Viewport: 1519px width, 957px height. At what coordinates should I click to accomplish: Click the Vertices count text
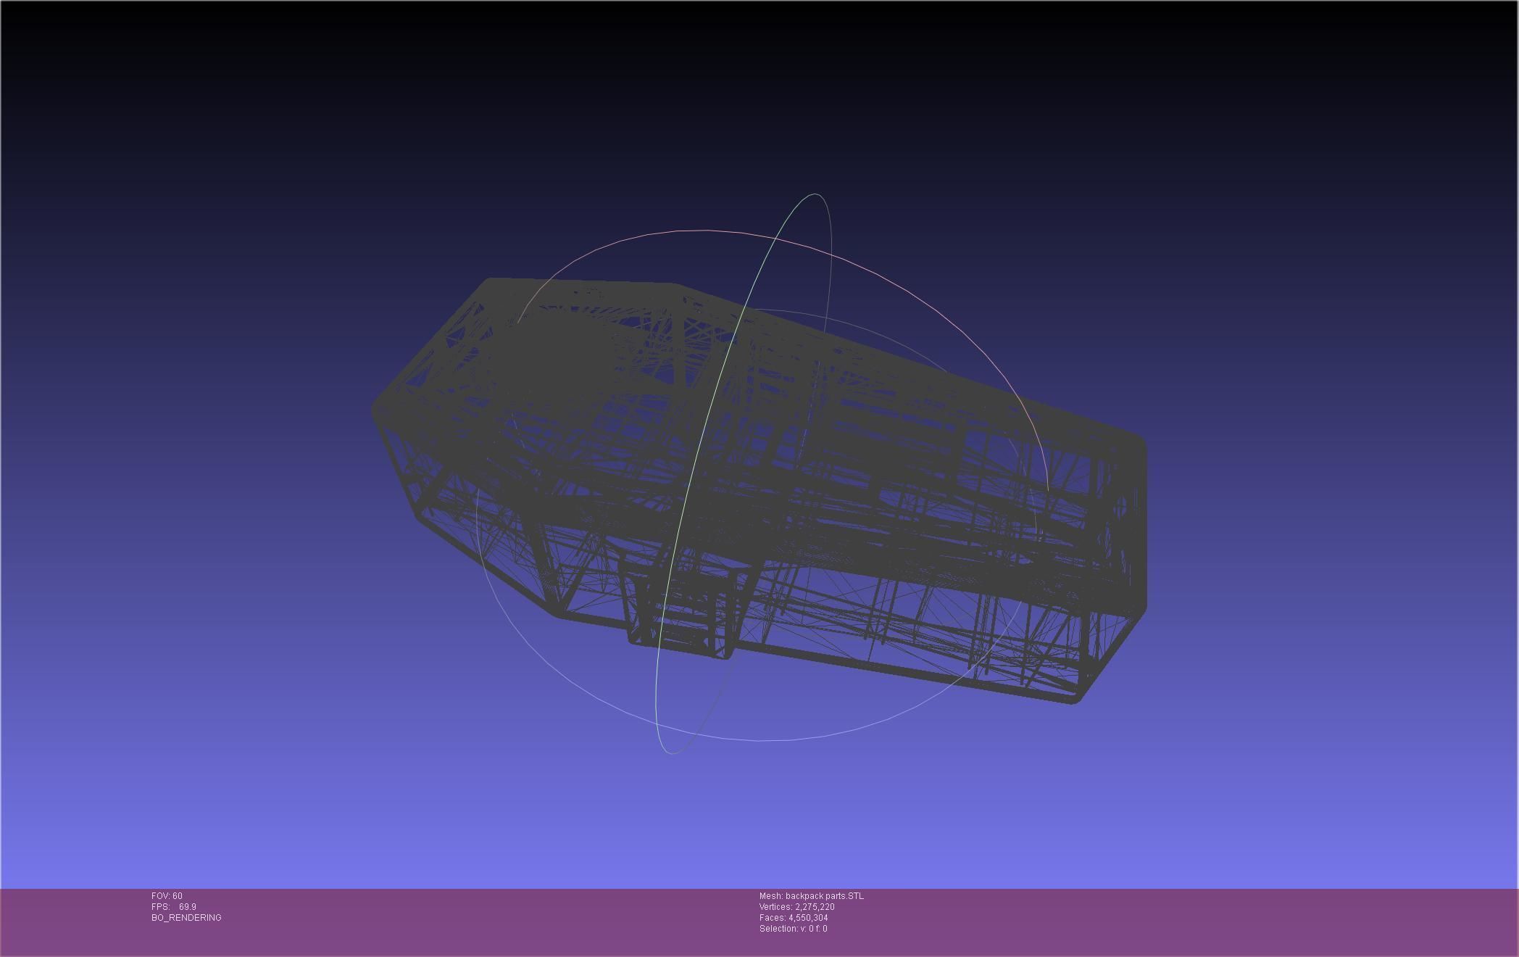(796, 907)
